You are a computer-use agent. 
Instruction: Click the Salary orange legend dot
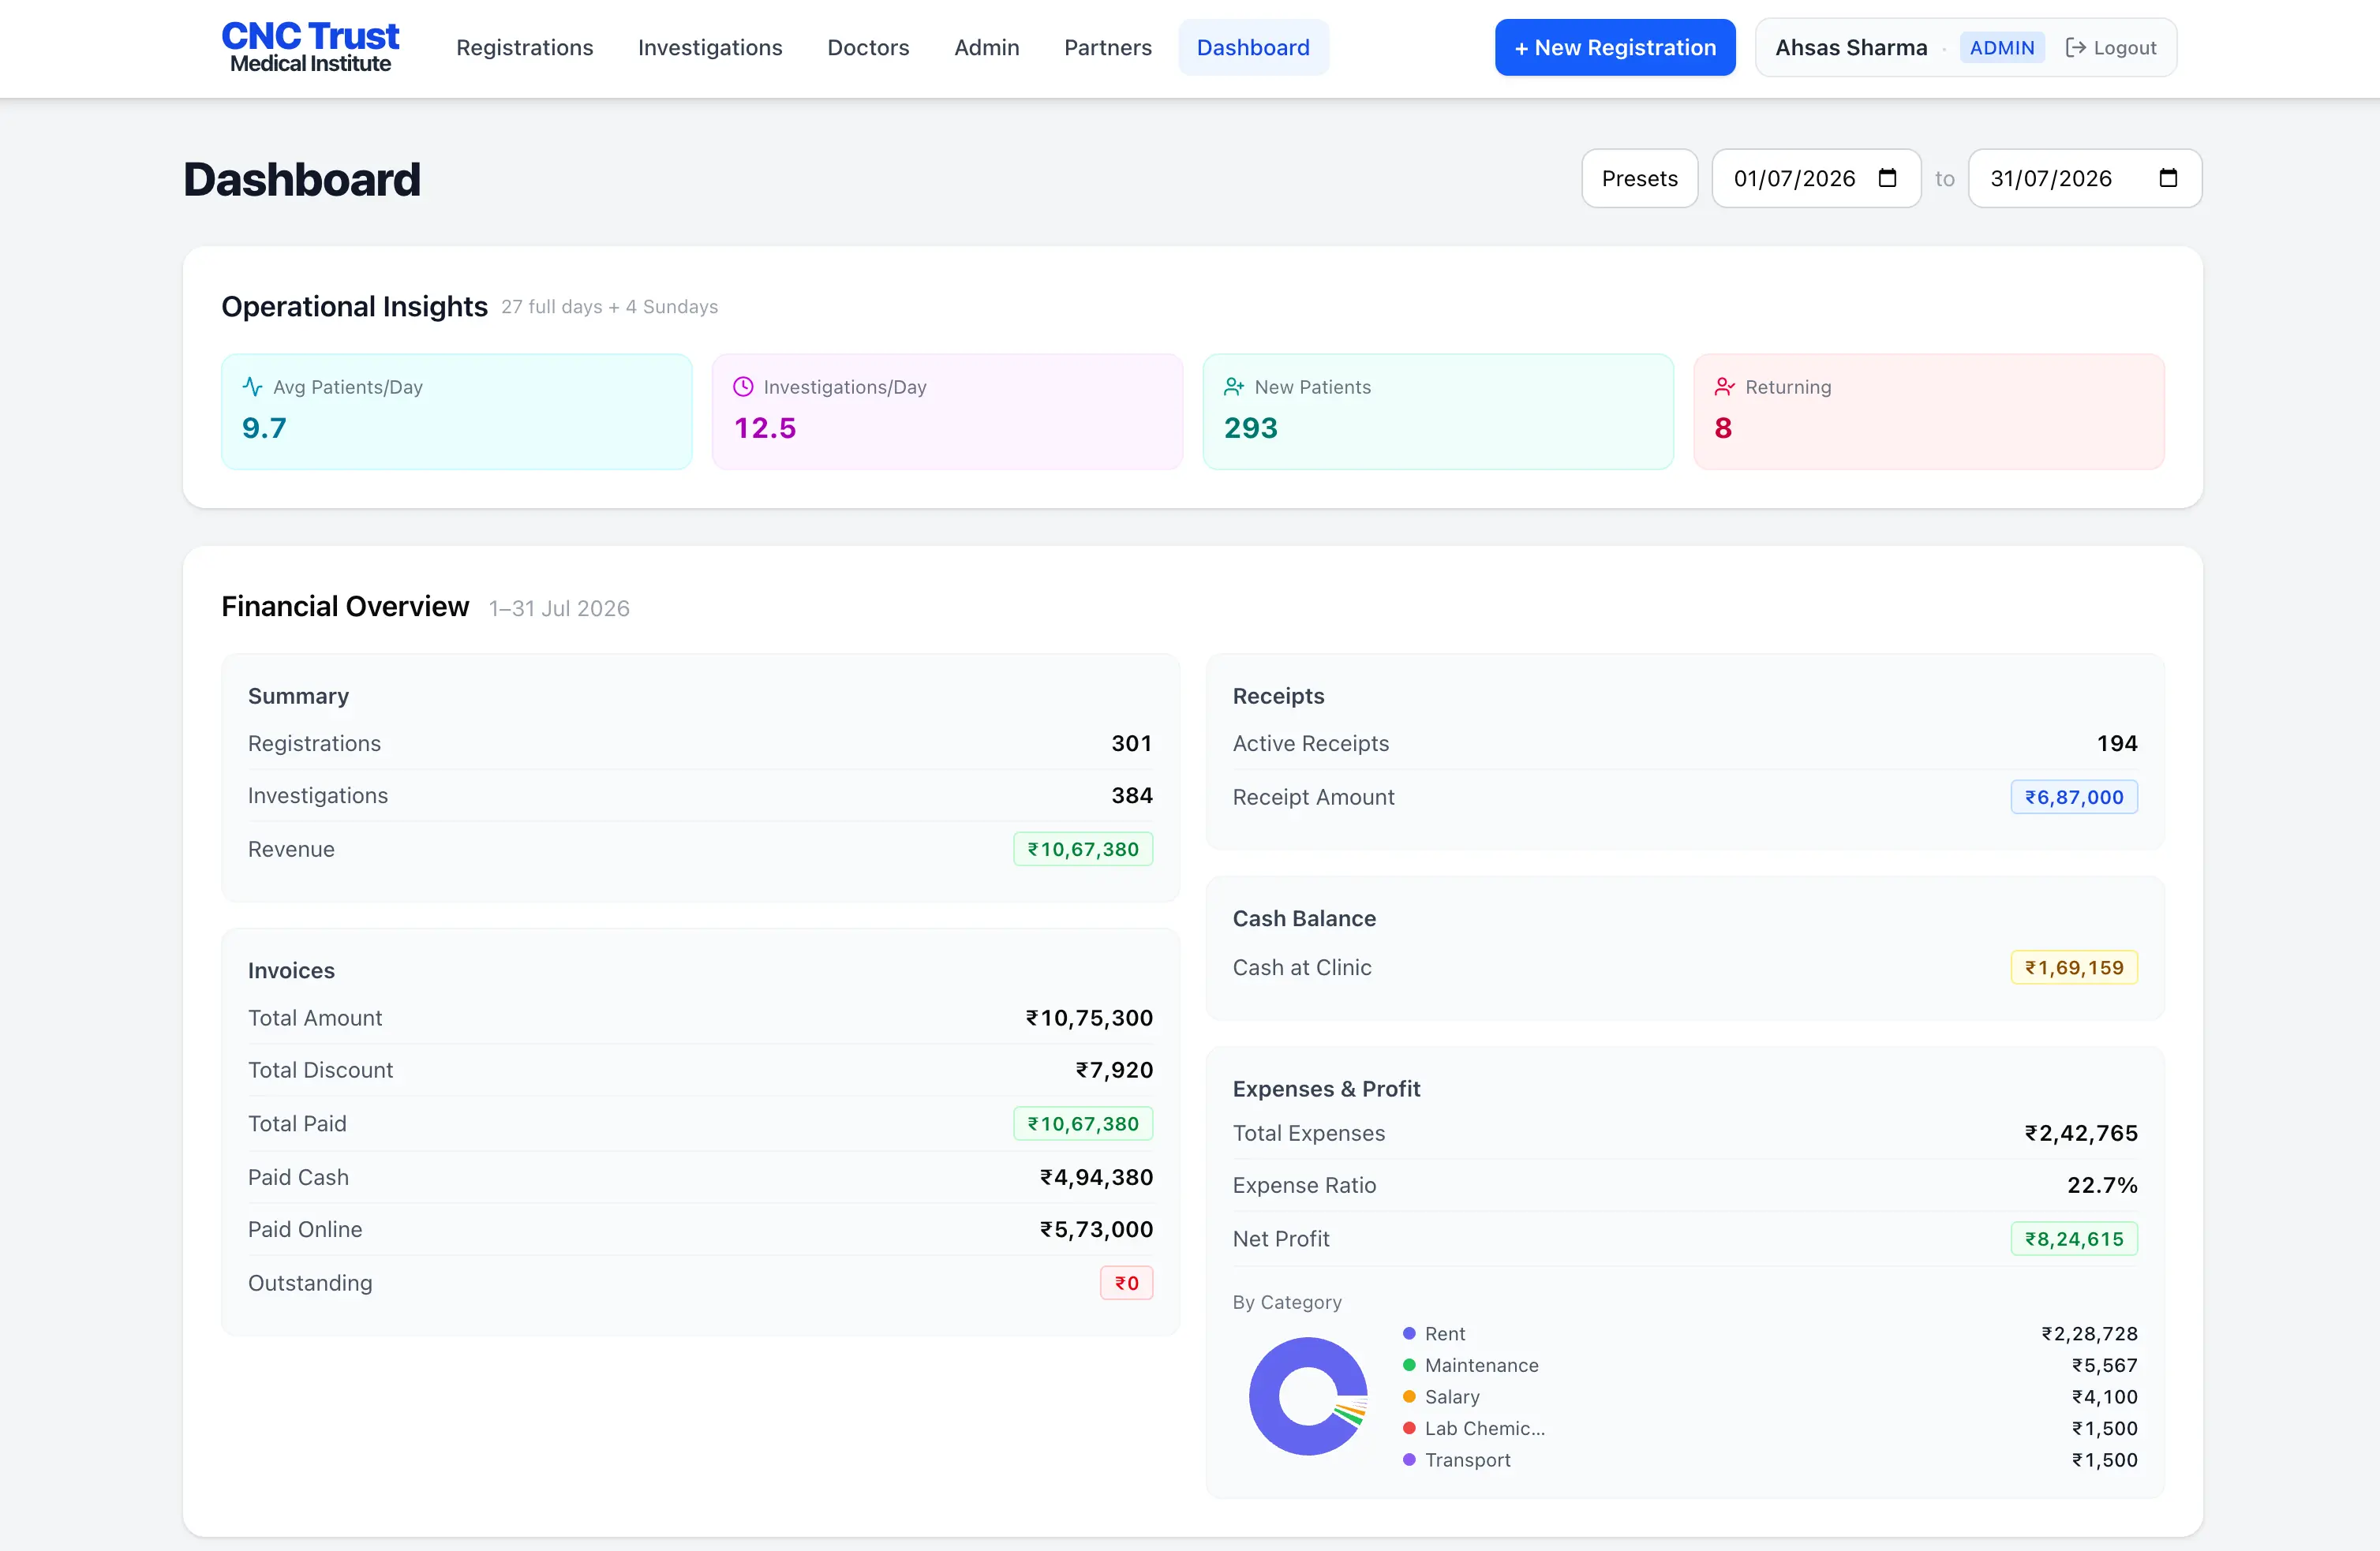tap(1409, 1396)
